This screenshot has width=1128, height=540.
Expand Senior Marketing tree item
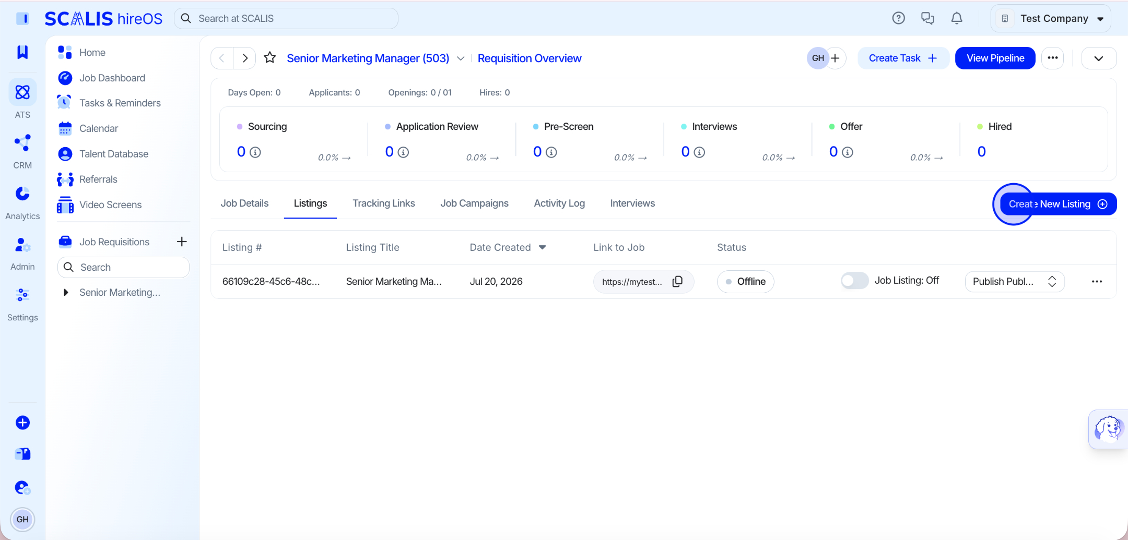65,292
